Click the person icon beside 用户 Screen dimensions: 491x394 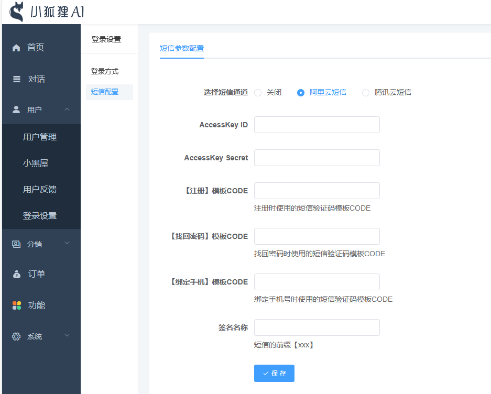[x=16, y=110]
